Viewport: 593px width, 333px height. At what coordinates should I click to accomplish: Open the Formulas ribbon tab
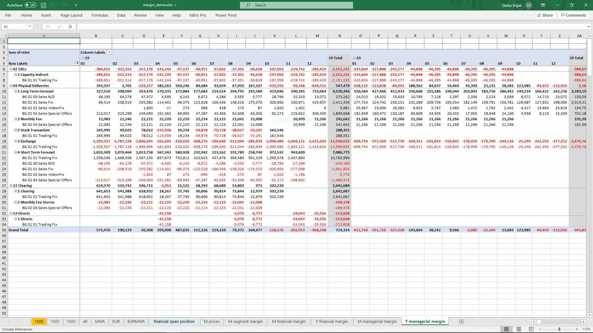(x=100, y=15)
